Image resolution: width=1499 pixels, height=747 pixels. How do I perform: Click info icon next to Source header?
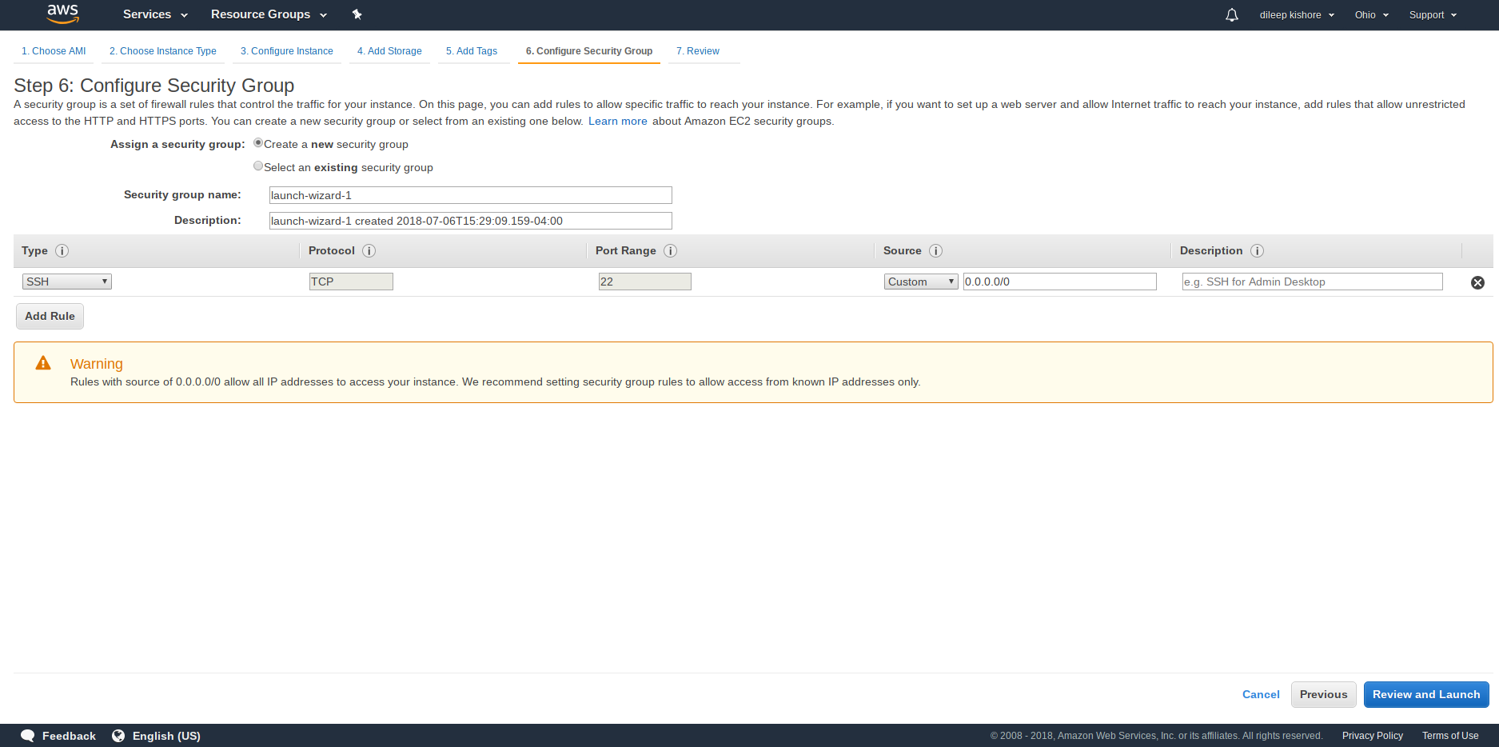935,250
